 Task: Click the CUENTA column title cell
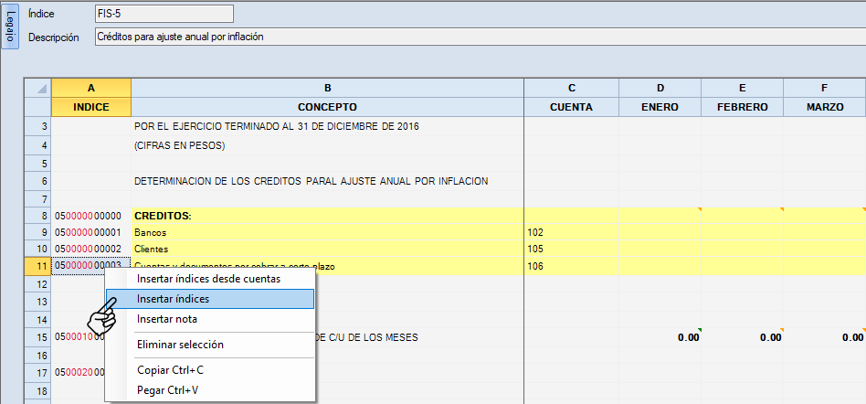click(571, 107)
